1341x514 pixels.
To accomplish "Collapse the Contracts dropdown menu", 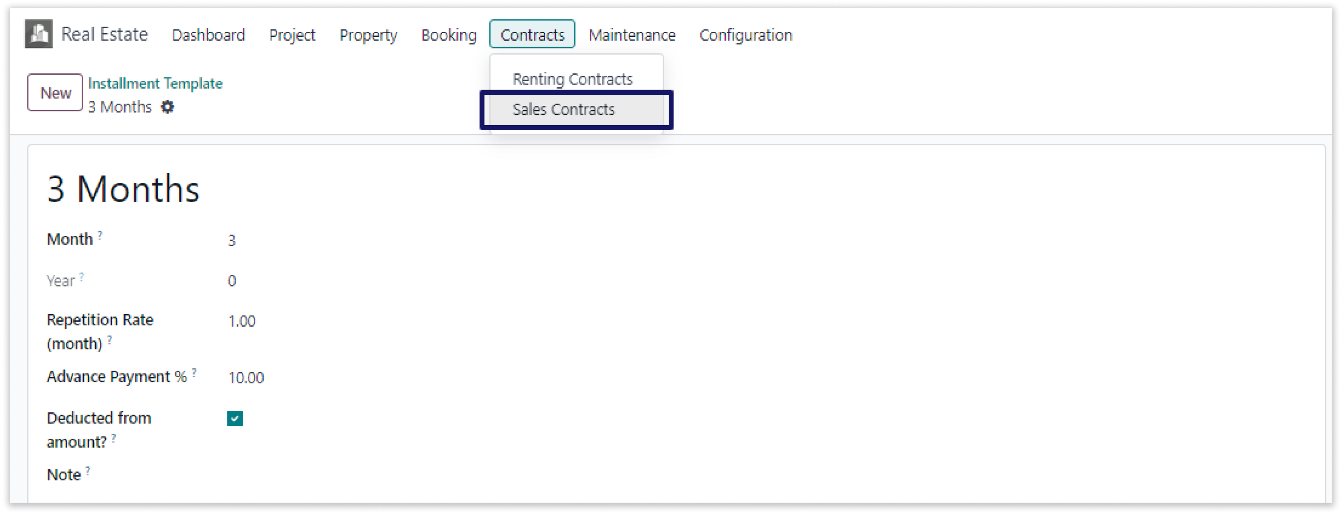I will point(532,35).
